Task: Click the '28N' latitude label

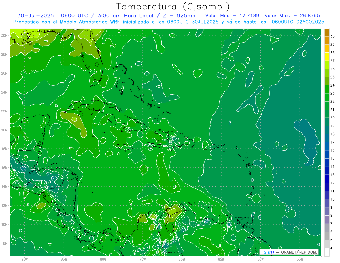Action: tap(4, 54)
